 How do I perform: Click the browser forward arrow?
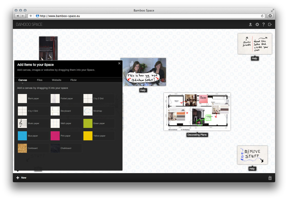(x=23, y=16)
